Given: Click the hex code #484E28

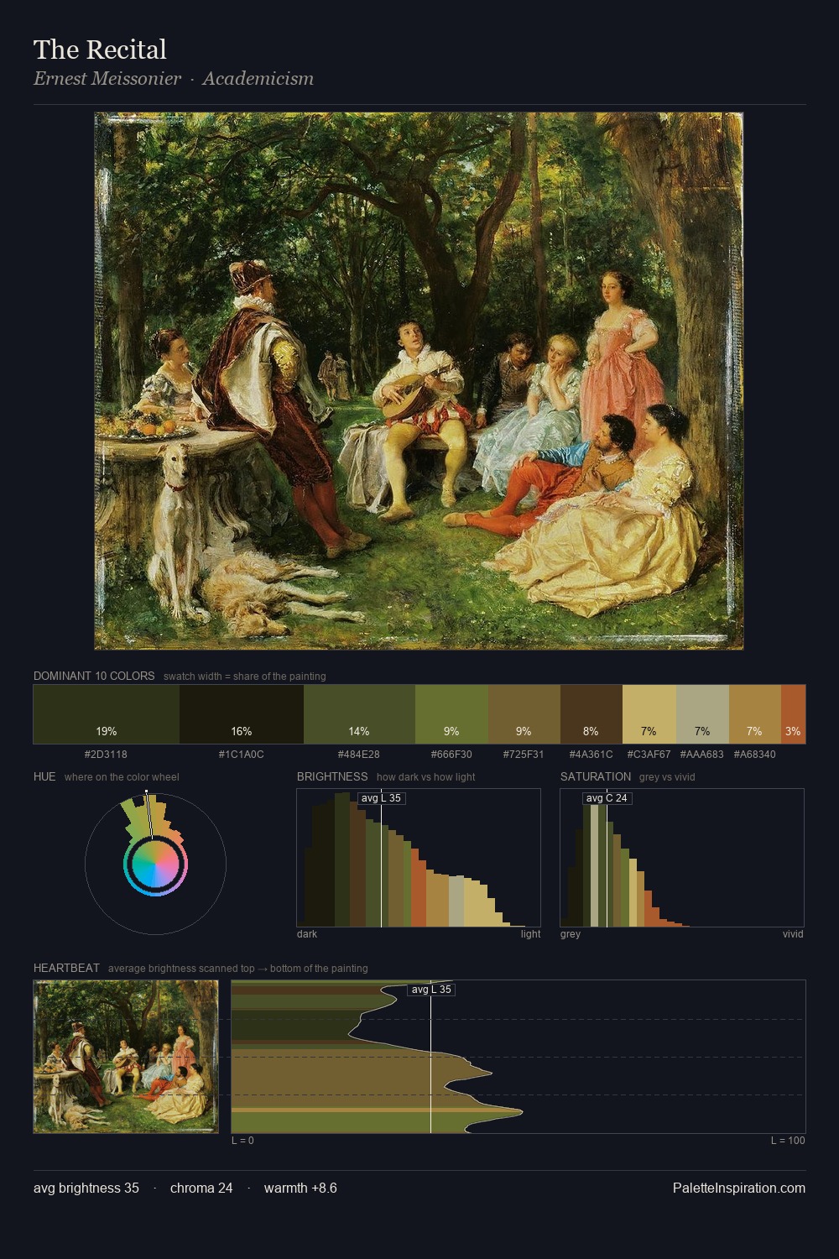Looking at the screenshot, I should click(359, 755).
